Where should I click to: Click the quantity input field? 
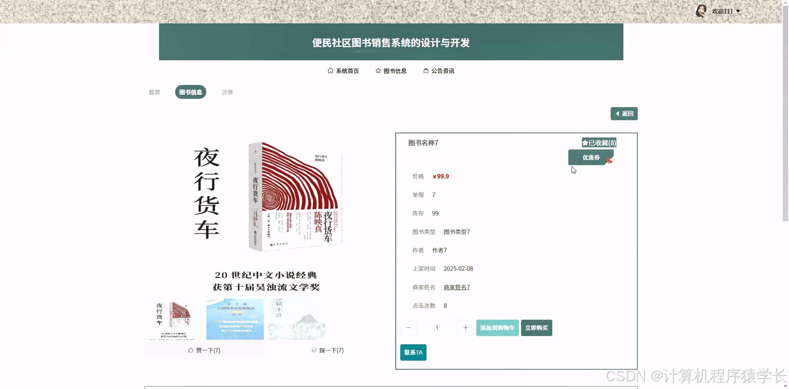pos(437,328)
